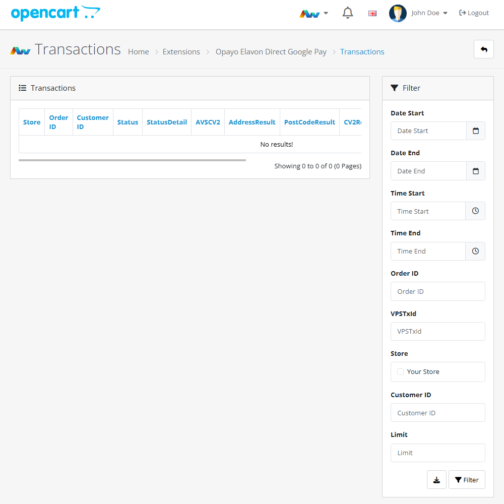Open Extensions breadcrumb link

[181, 52]
